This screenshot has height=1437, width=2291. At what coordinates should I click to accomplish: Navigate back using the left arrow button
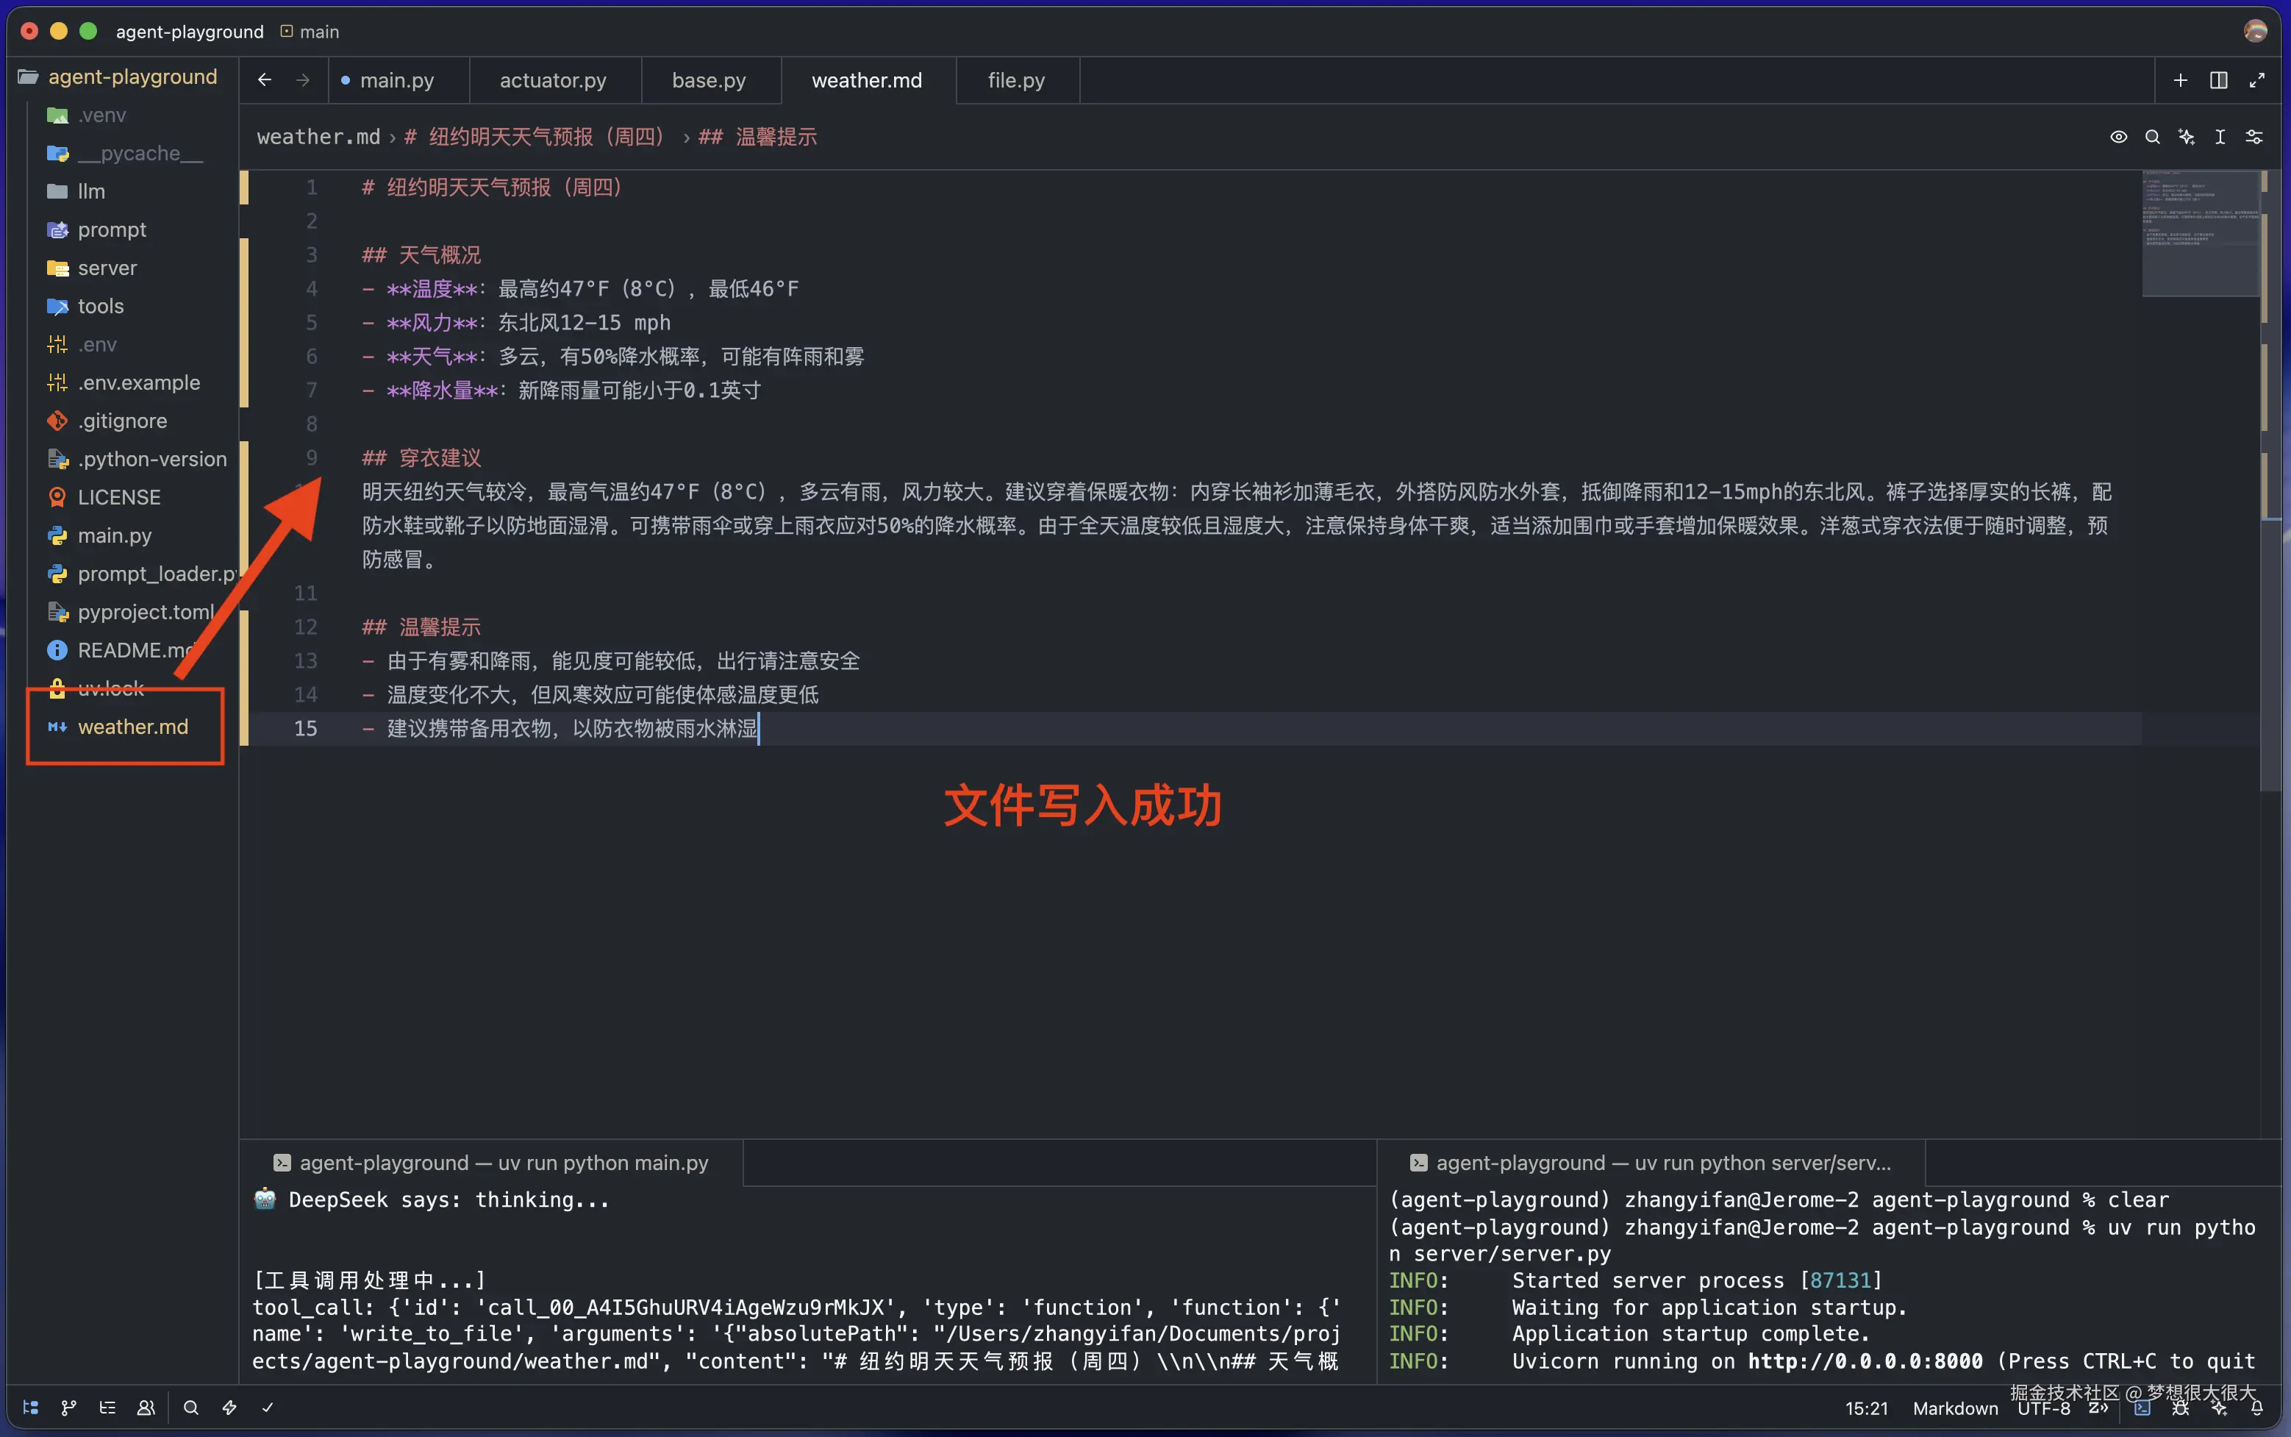264,80
